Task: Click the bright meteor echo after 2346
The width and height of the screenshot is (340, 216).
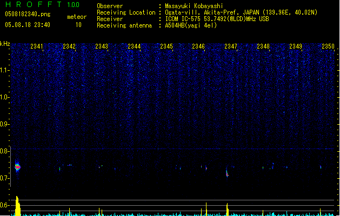Action: (x=227, y=174)
